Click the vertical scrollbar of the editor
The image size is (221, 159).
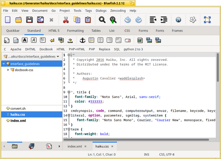coord(218,67)
